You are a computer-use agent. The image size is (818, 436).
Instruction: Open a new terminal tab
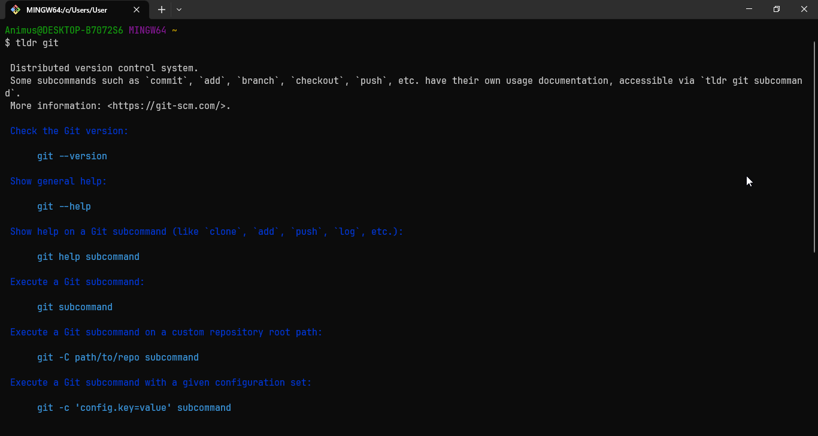click(161, 10)
